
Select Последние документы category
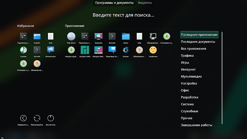coord(198,42)
